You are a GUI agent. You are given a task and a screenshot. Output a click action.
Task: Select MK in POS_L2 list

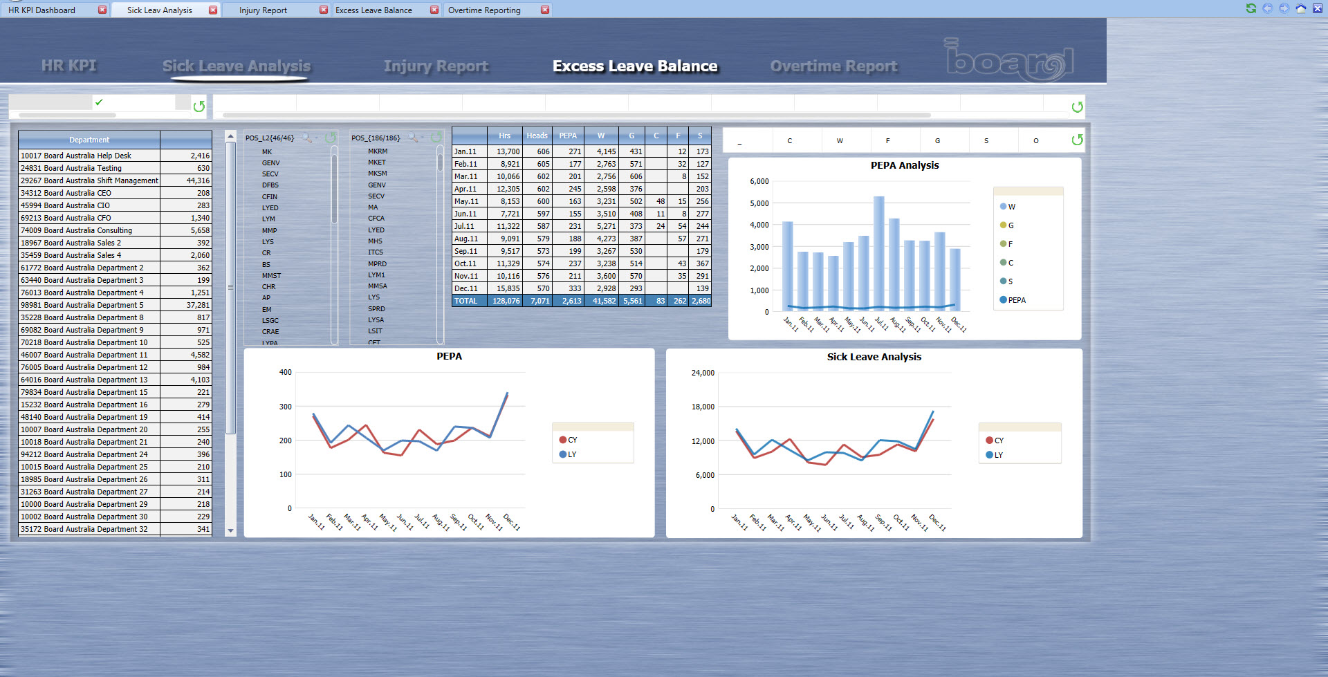click(x=267, y=151)
